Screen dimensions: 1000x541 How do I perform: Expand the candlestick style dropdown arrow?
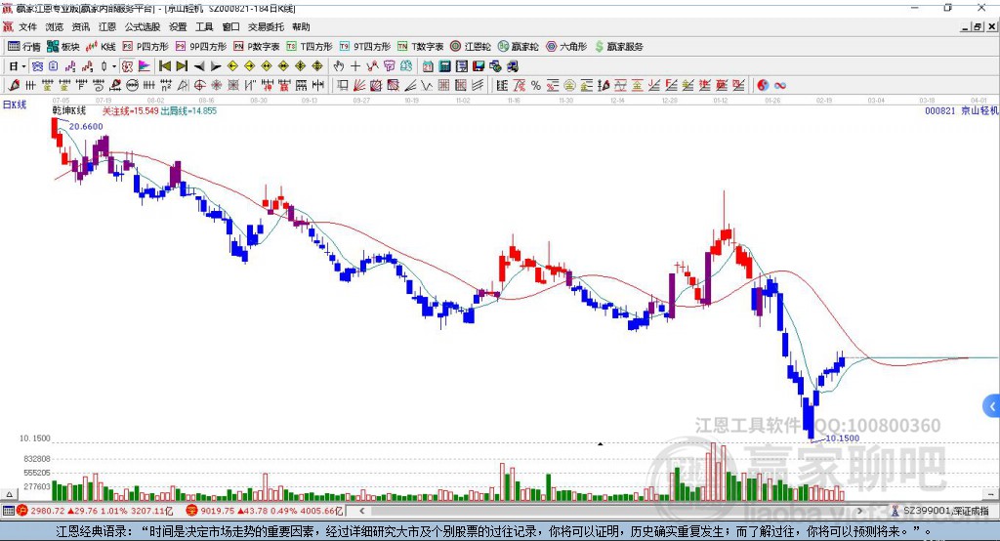click(x=114, y=66)
